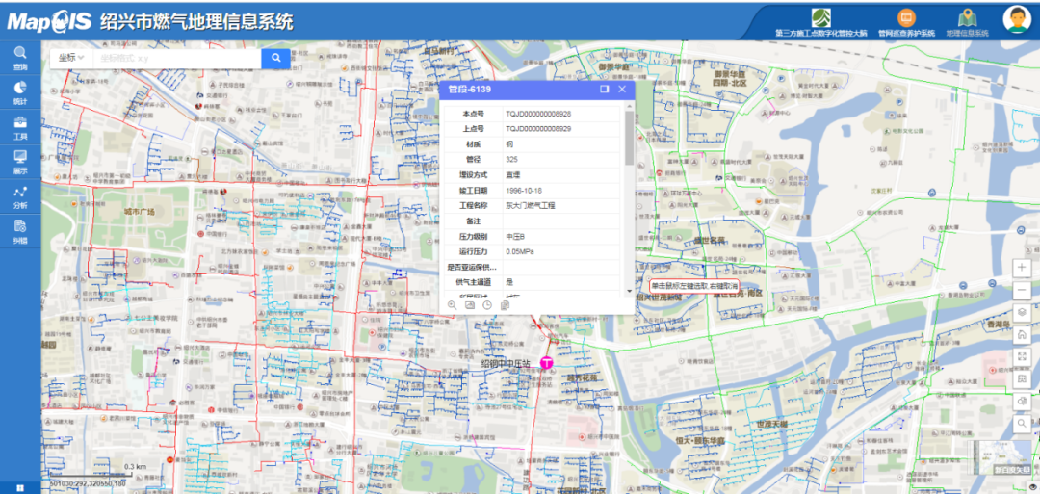Screen dimensions: 1040x494
Task: Maximize the 管段-6139 info popup
Action: (x=605, y=89)
